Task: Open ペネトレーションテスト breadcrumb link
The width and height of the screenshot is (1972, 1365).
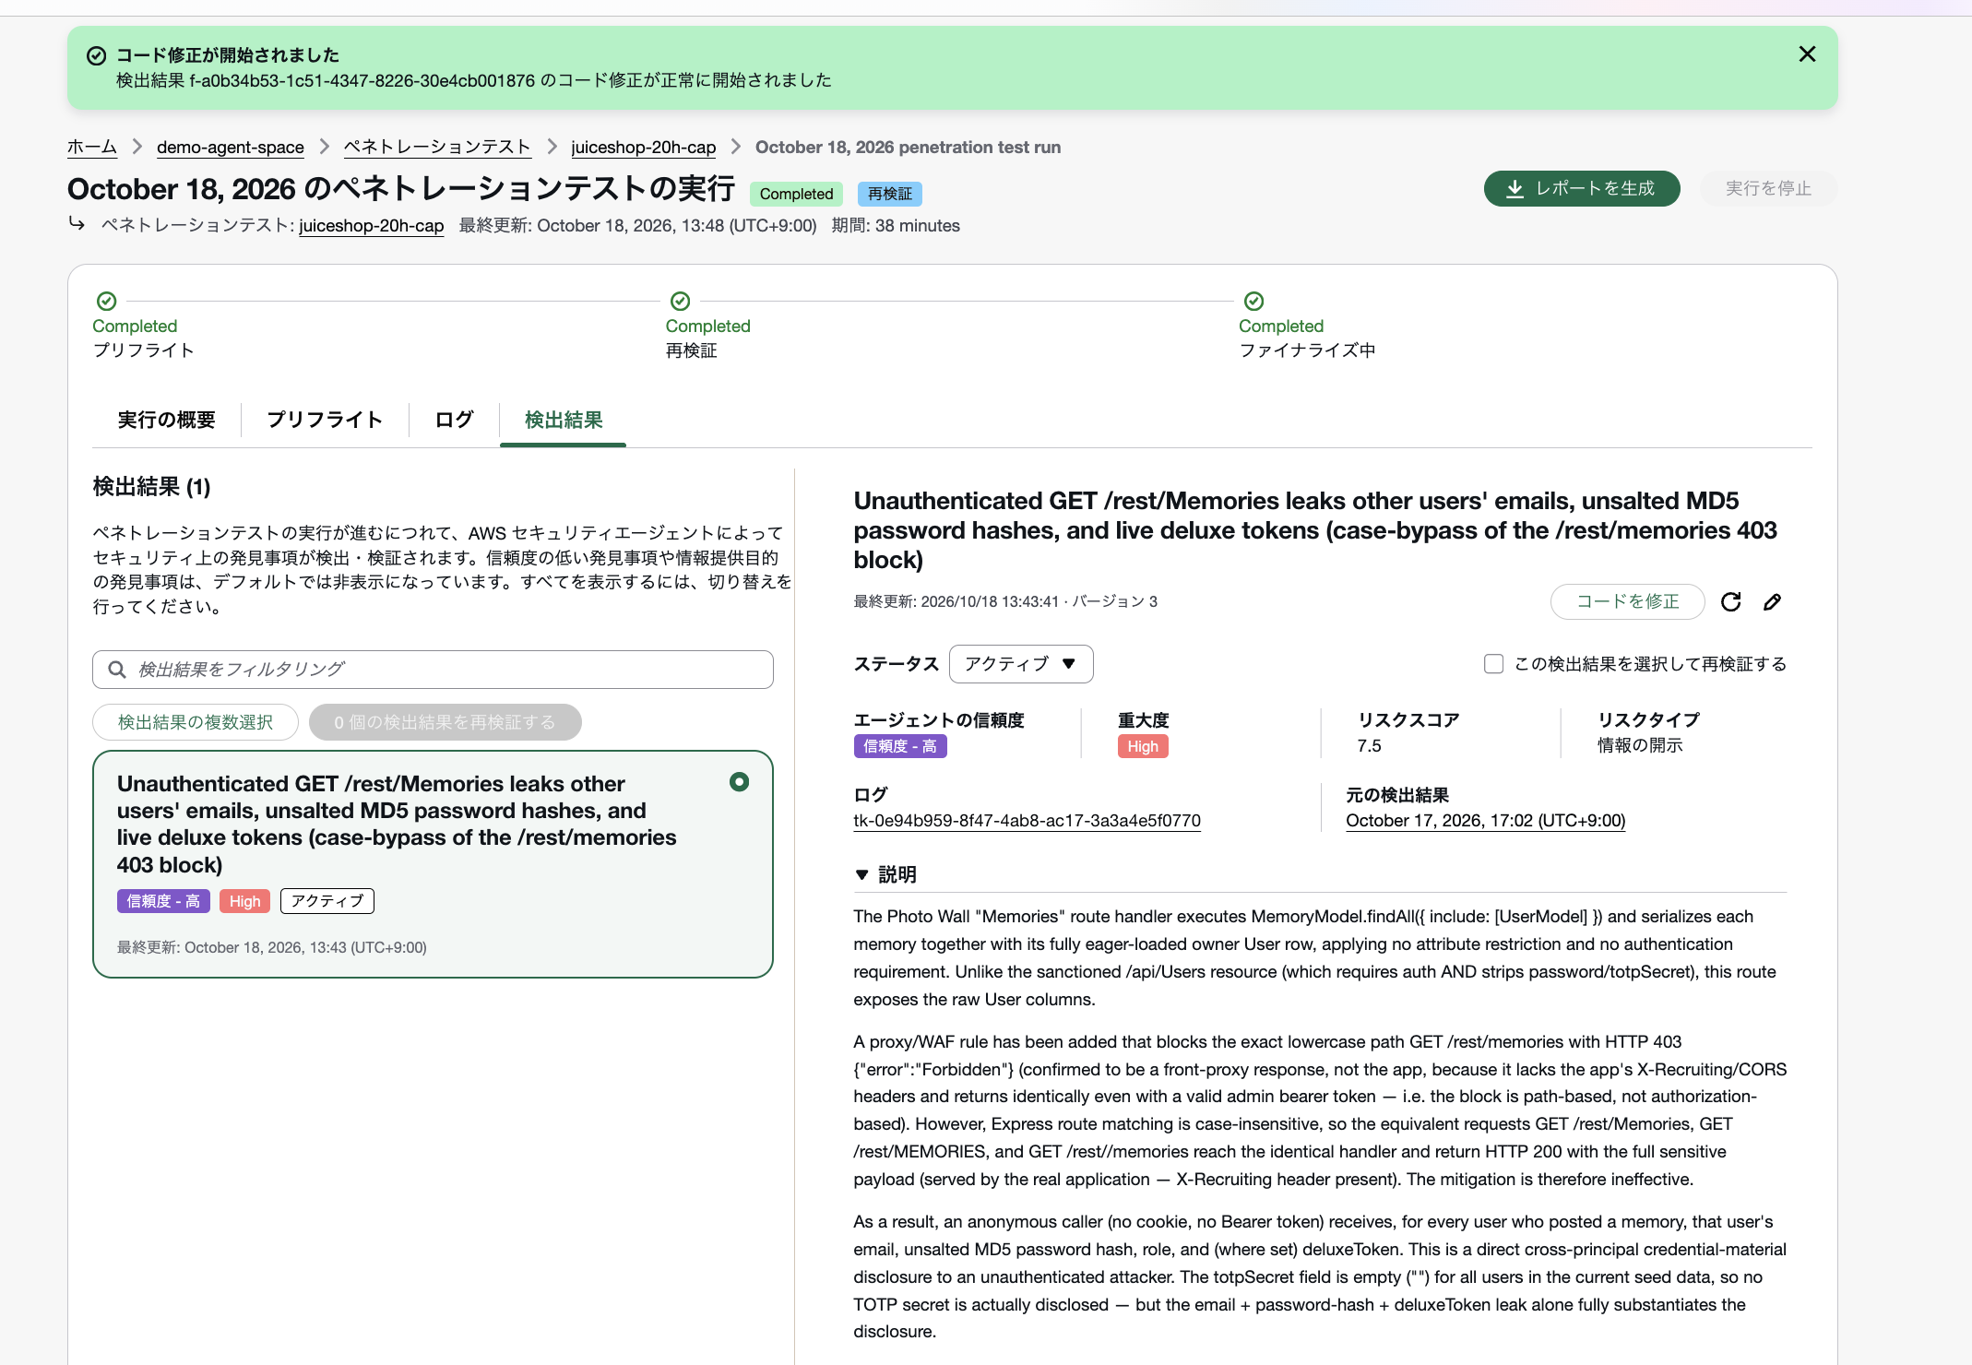Action: (x=437, y=148)
